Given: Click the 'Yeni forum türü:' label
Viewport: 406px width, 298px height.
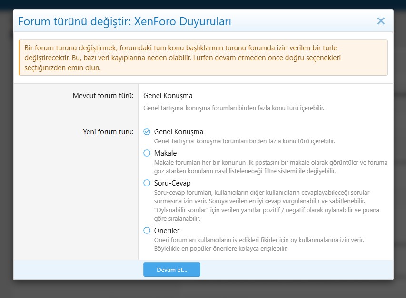Looking at the screenshot, I should pyautogui.click(x=108, y=132).
